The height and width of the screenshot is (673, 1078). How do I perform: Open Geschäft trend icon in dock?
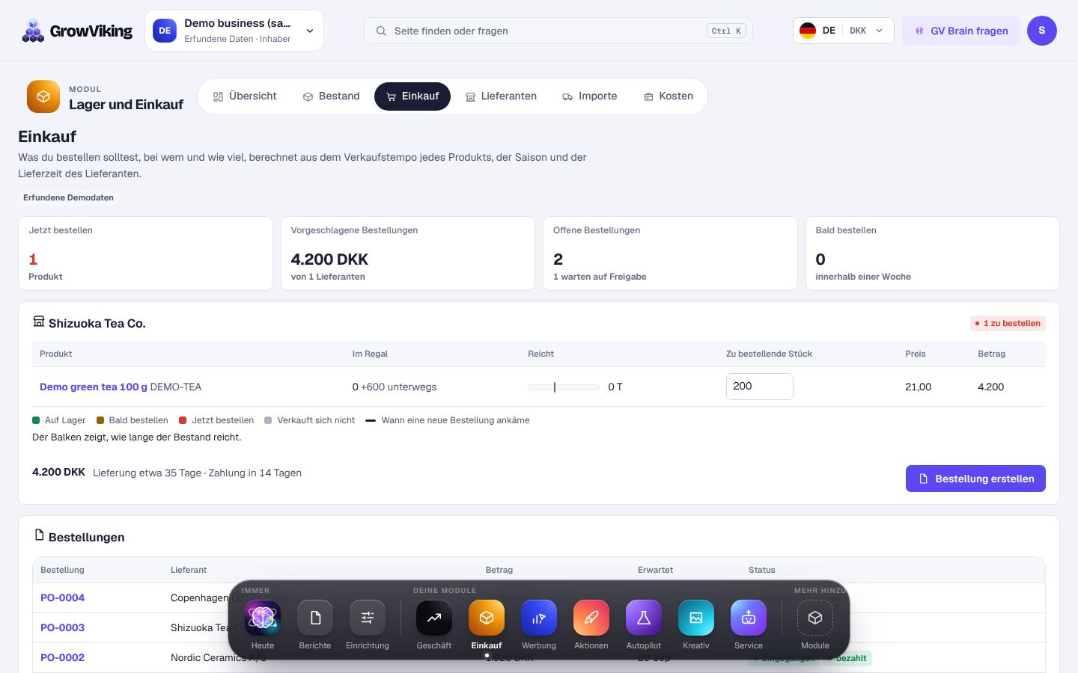point(434,618)
